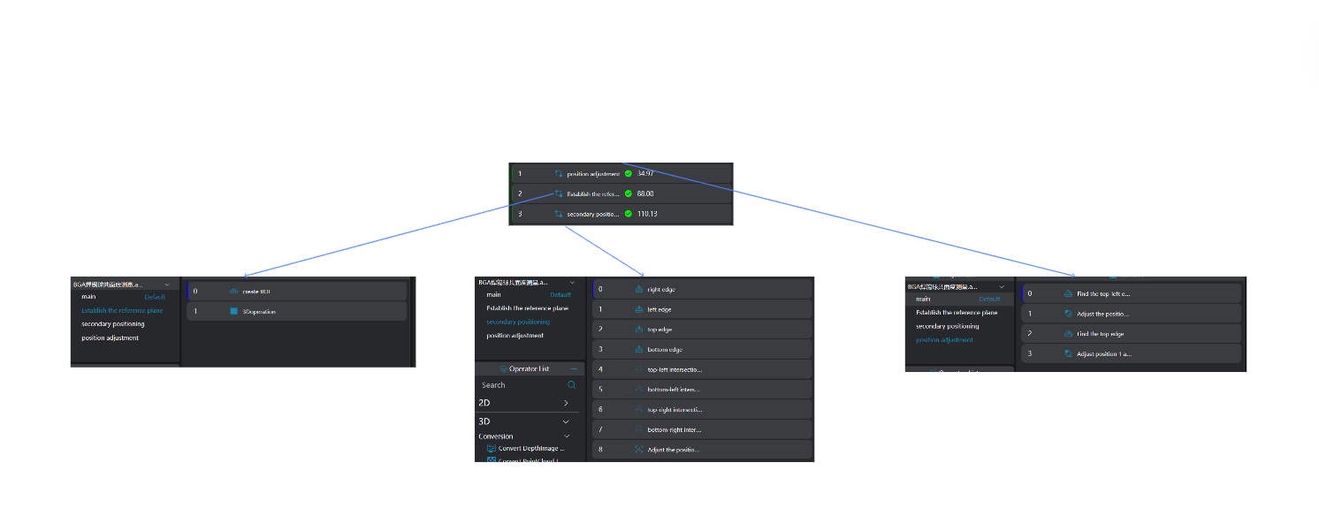
Task: Click the 3D operation step icon
Action: 233,311
